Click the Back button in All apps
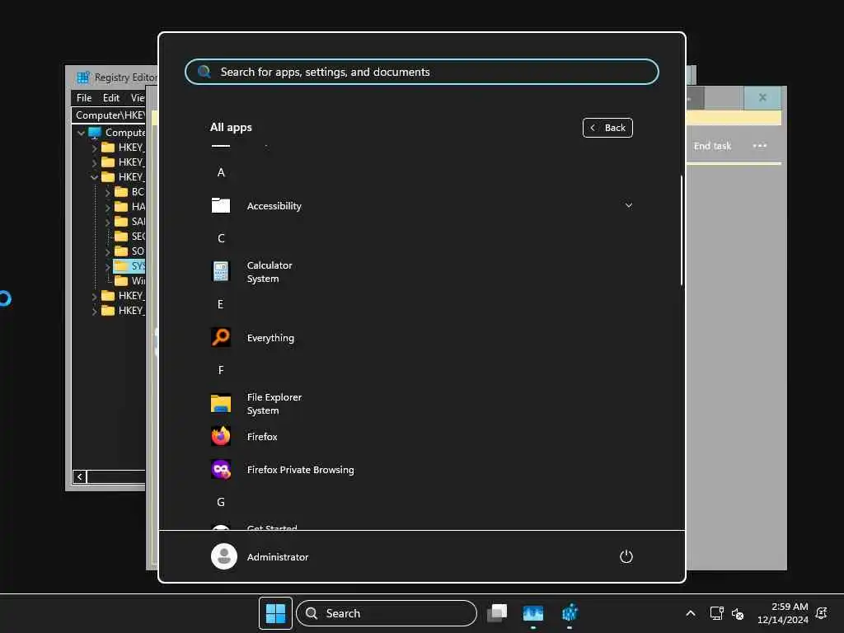The image size is (844, 633). coord(607,128)
